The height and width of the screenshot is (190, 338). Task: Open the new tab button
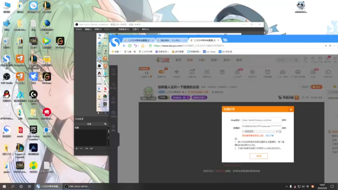(225, 40)
